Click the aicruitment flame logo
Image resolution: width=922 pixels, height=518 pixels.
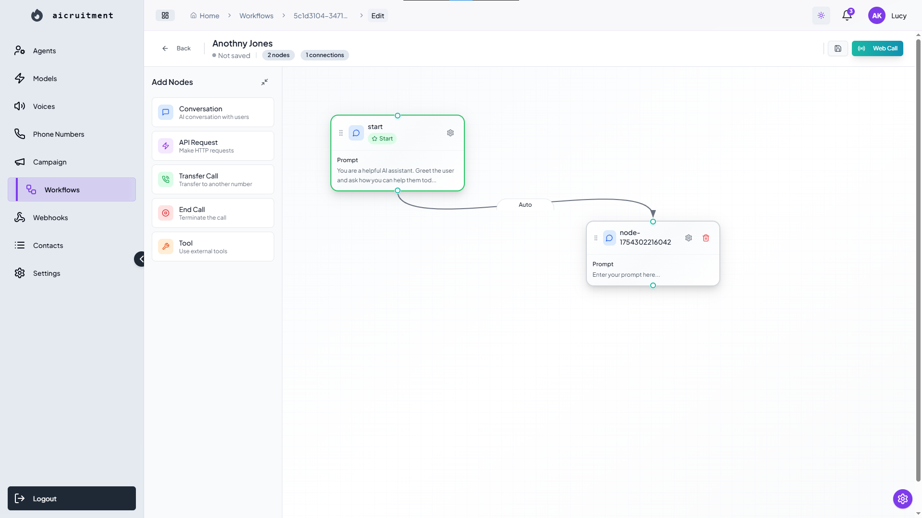37,15
